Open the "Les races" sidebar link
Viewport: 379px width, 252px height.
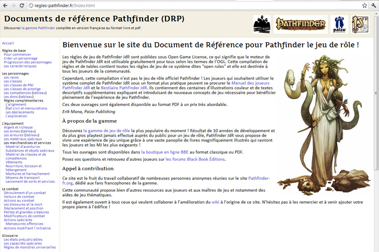pyautogui.click(x=12, y=77)
